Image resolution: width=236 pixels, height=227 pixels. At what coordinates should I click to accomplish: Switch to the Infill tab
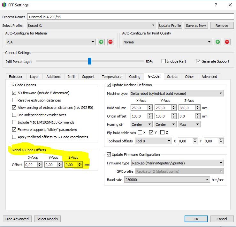[71, 77]
